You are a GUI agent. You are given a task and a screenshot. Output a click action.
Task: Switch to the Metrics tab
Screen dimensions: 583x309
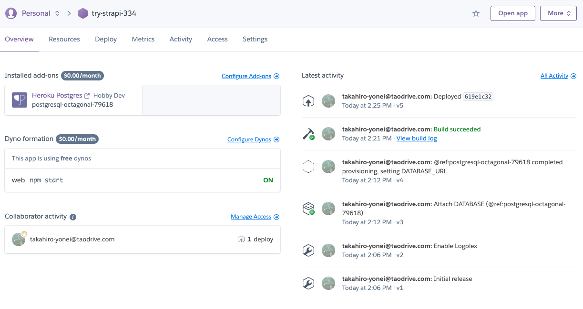tap(143, 39)
